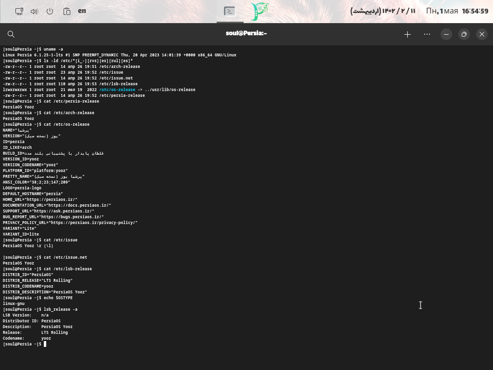This screenshot has height=370, width=493.
Task: Click the VARIANT="Lite" line
Action: pos(19,228)
